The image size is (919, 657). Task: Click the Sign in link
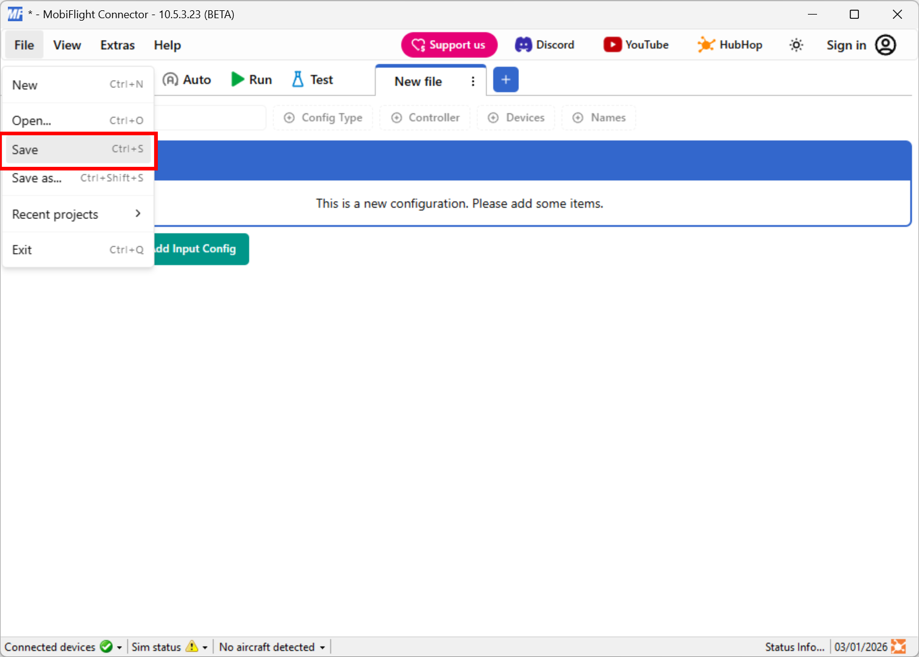click(x=846, y=44)
